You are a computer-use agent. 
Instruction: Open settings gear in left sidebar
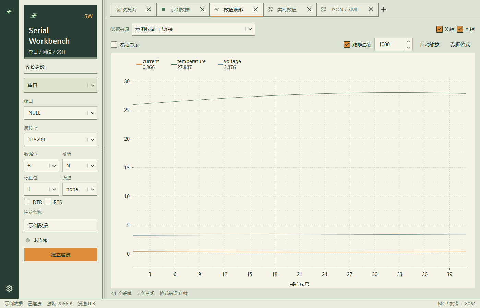pos(9,288)
